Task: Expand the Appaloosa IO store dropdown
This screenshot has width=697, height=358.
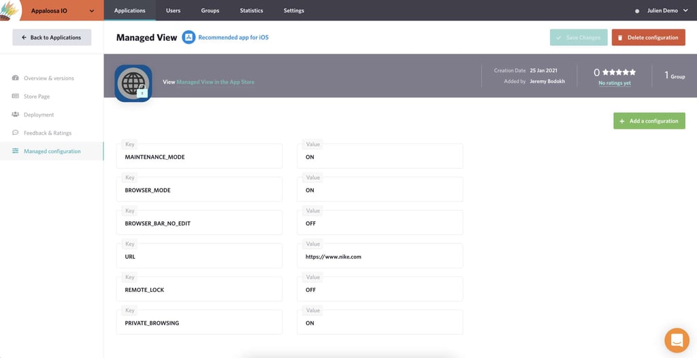Action: click(91, 10)
